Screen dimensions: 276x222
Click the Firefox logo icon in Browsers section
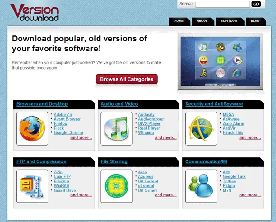tap(32, 129)
